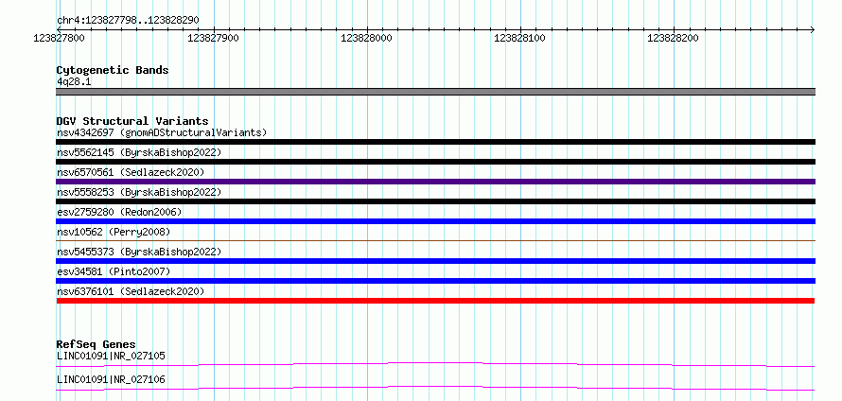Click the blue bar under nsv5455373
The width and height of the screenshot is (842, 401).
click(435, 261)
